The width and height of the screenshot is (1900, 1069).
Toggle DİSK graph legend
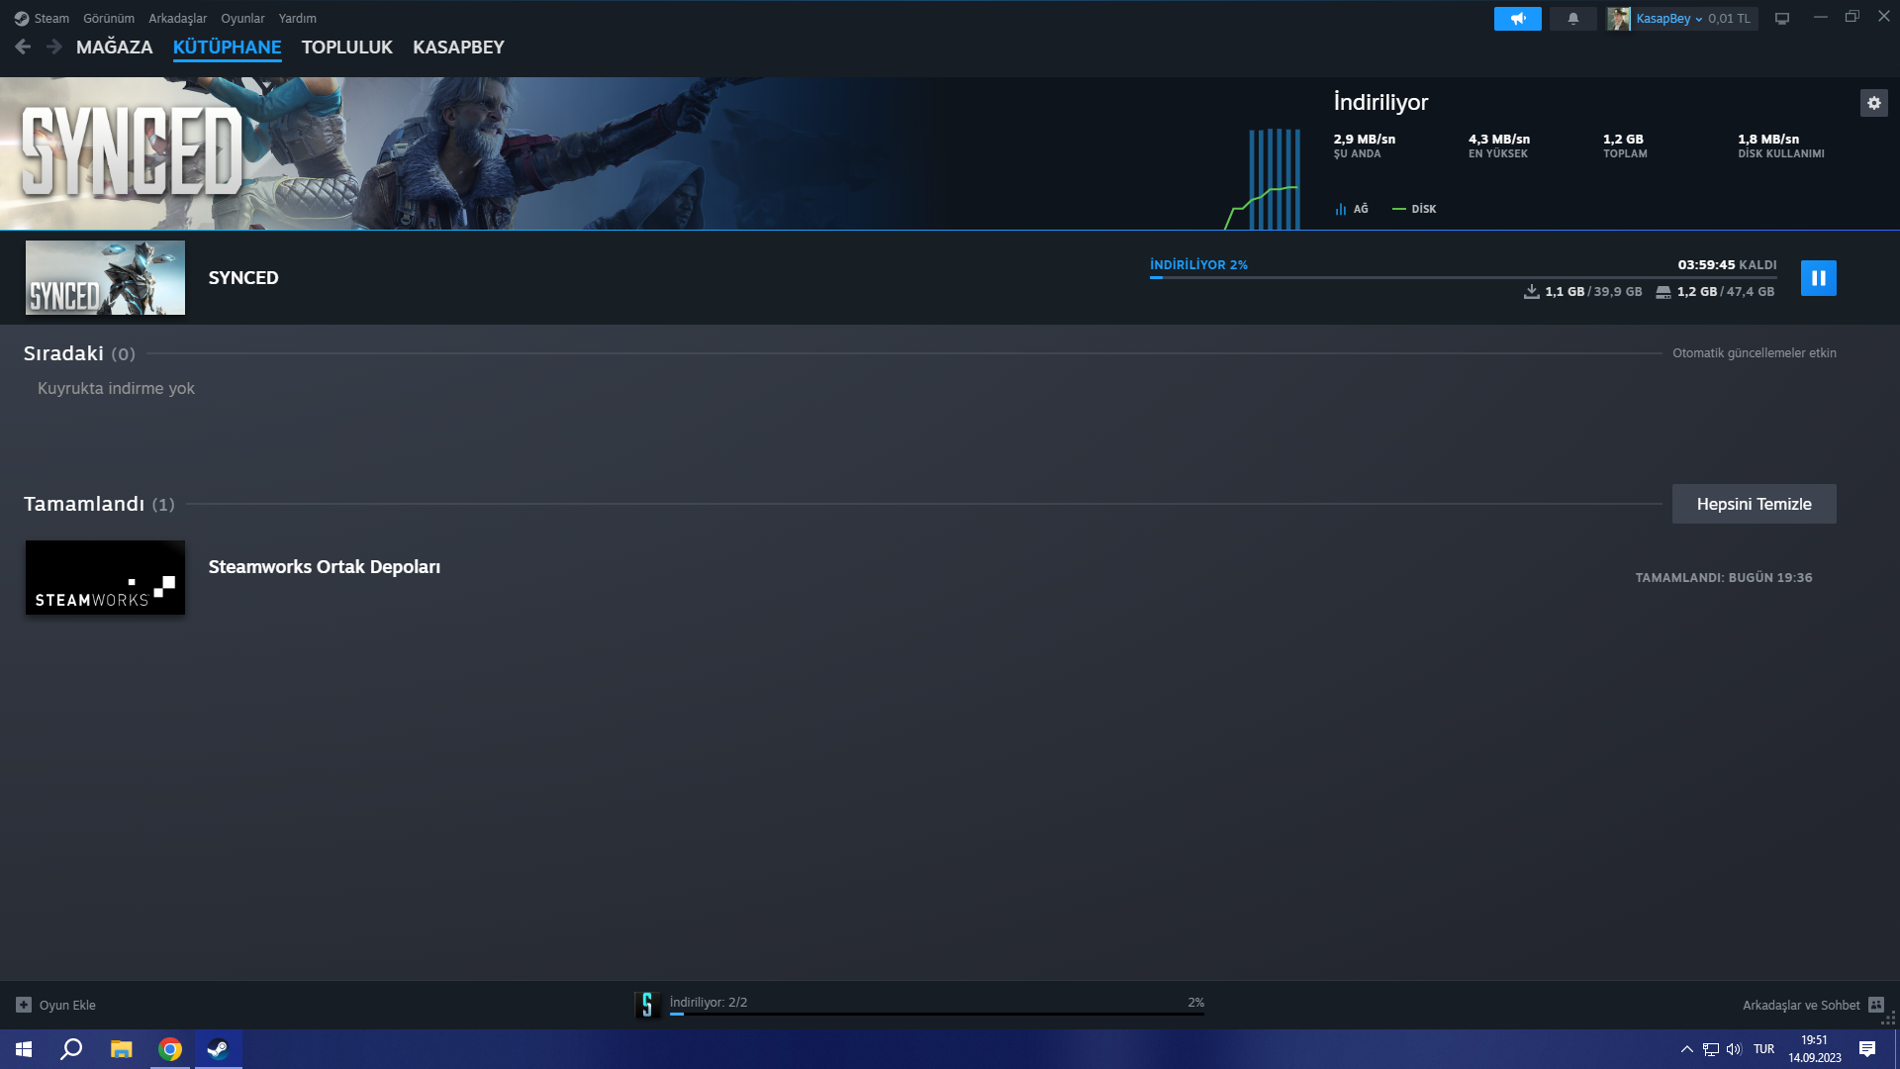(x=1414, y=209)
